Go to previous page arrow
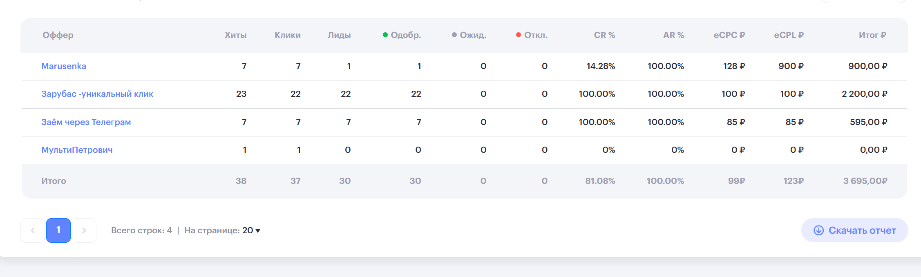The image size is (921, 277). (x=33, y=230)
